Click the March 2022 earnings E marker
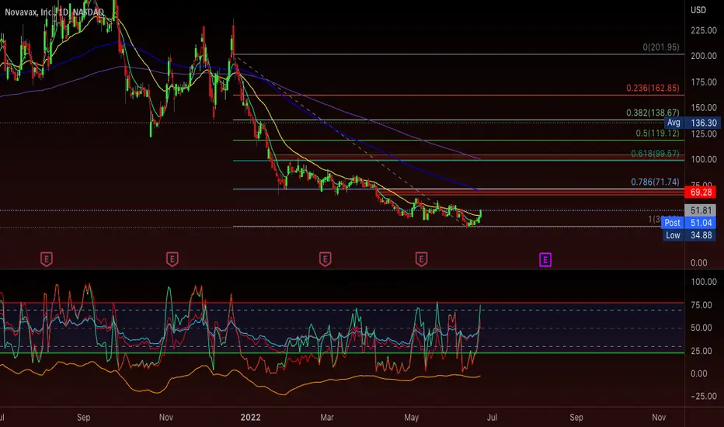The height and width of the screenshot is (427, 724). (x=325, y=259)
